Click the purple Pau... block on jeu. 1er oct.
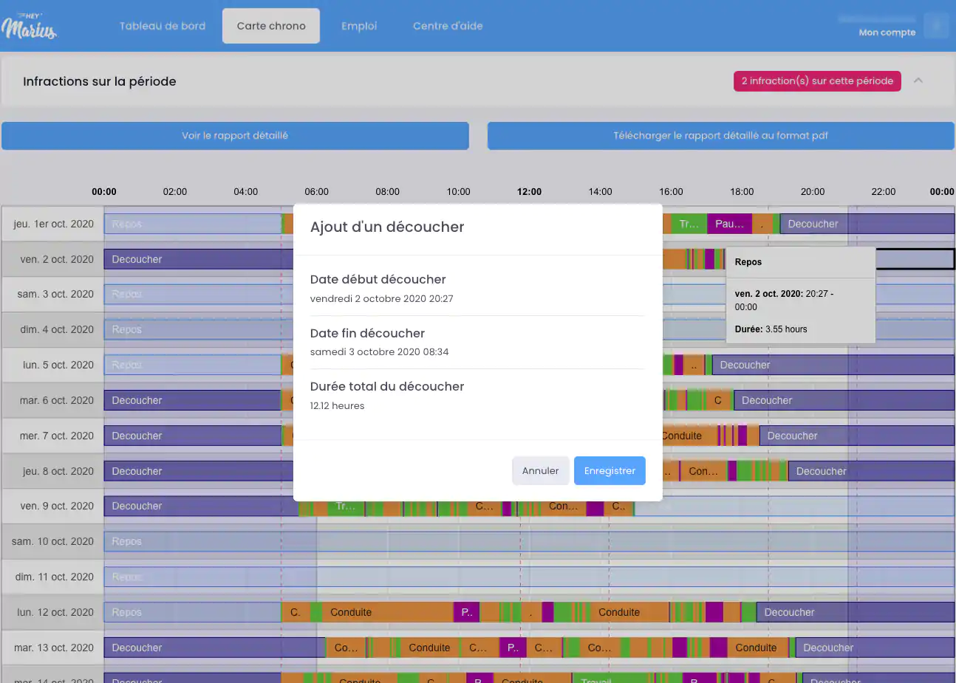This screenshot has width=956, height=683. click(729, 224)
